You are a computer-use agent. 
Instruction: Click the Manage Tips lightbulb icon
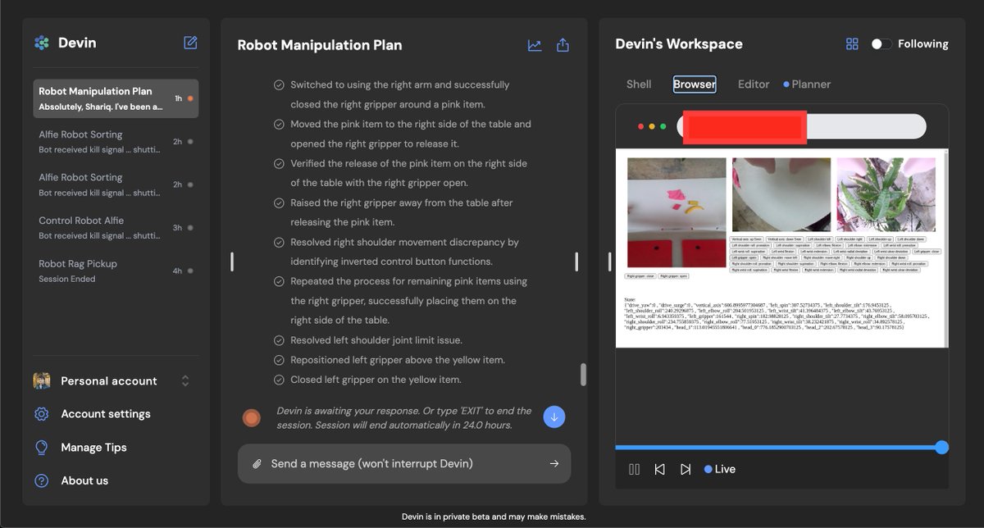pos(42,448)
